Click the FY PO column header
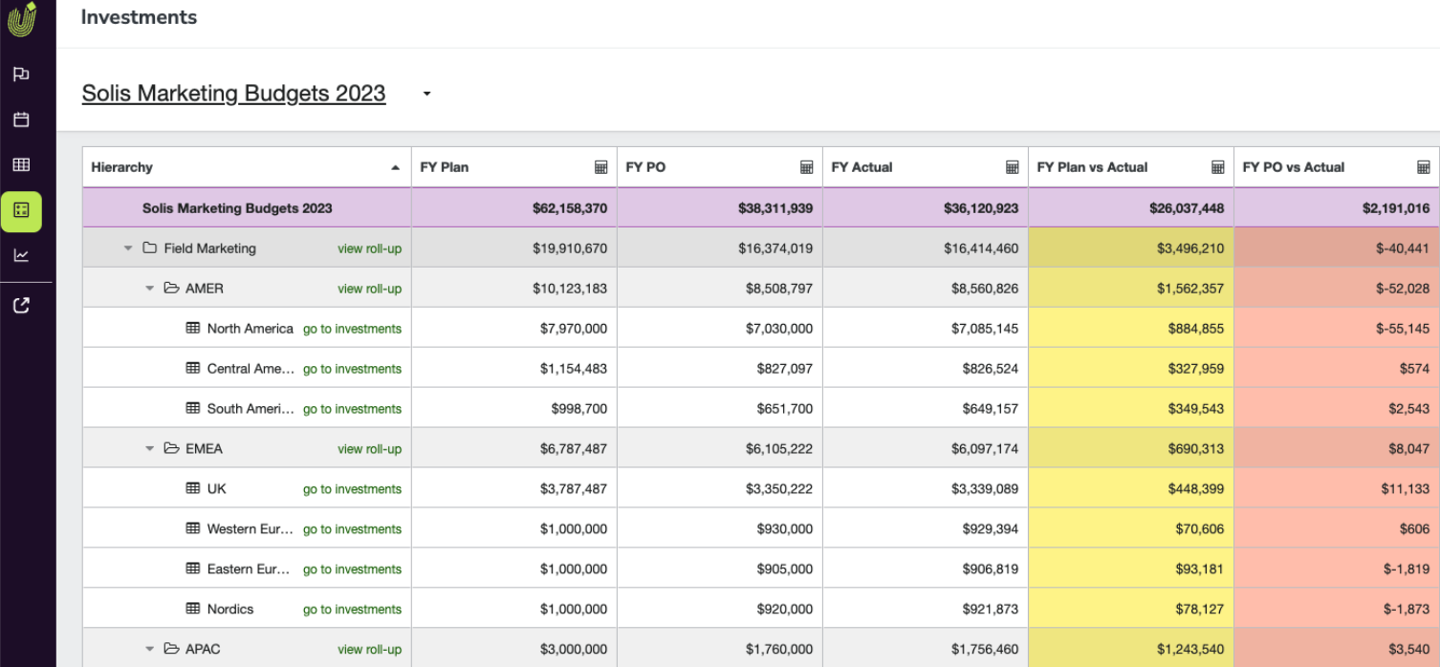Screen dimensions: 1440x667 coord(720,167)
